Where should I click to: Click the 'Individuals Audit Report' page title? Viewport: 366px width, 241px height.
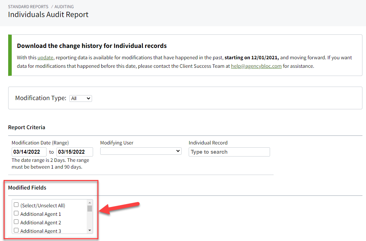click(48, 15)
